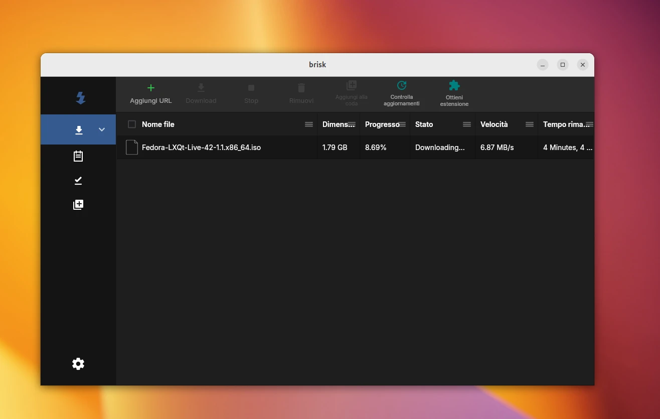This screenshot has width=660, height=419.
Task: Open the Nome file column menu
Action: pyautogui.click(x=309, y=124)
